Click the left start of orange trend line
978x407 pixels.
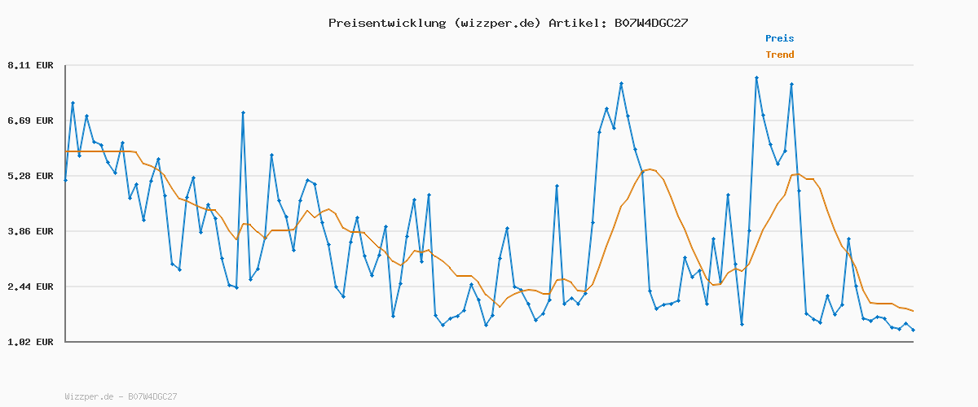coord(66,151)
